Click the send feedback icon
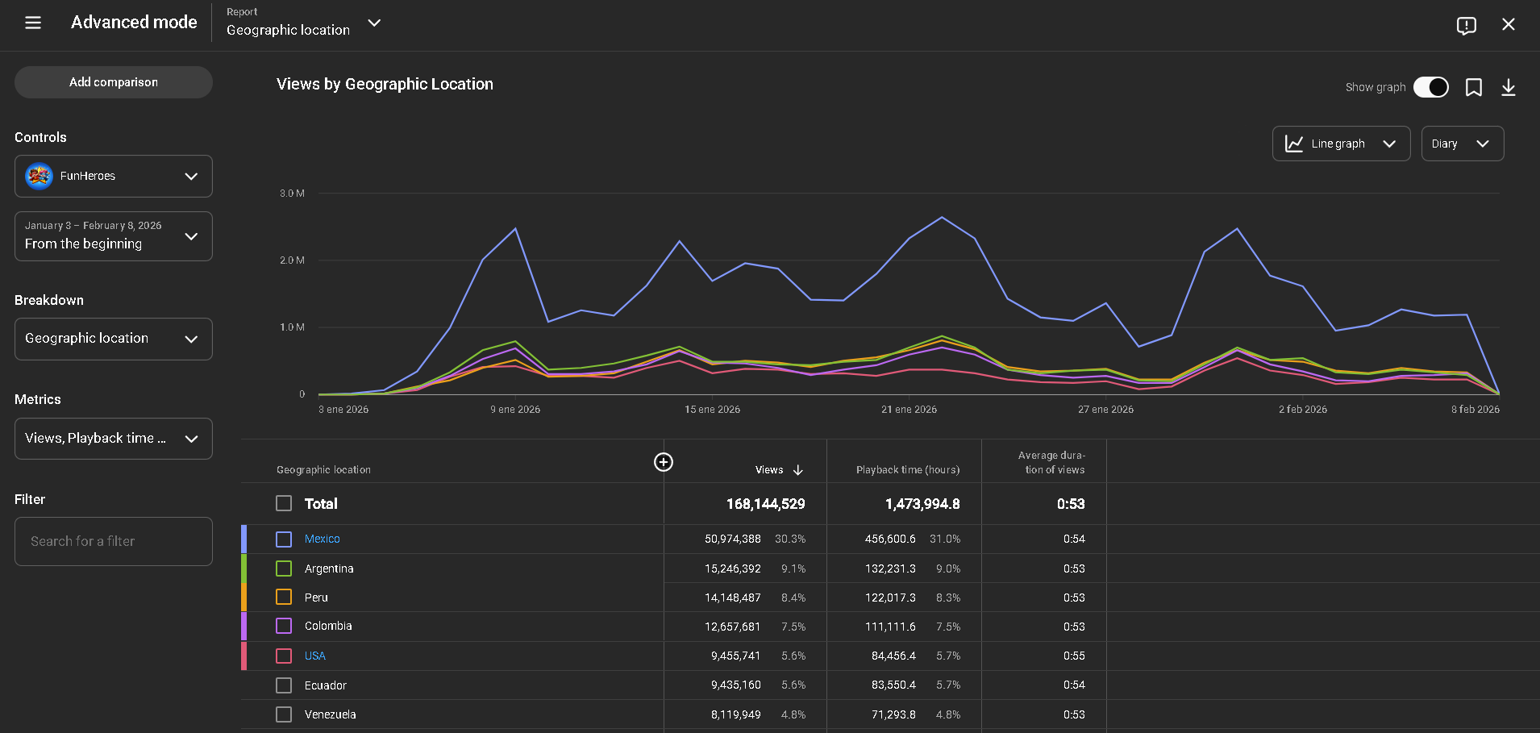The width and height of the screenshot is (1540, 733). point(1466,25)
